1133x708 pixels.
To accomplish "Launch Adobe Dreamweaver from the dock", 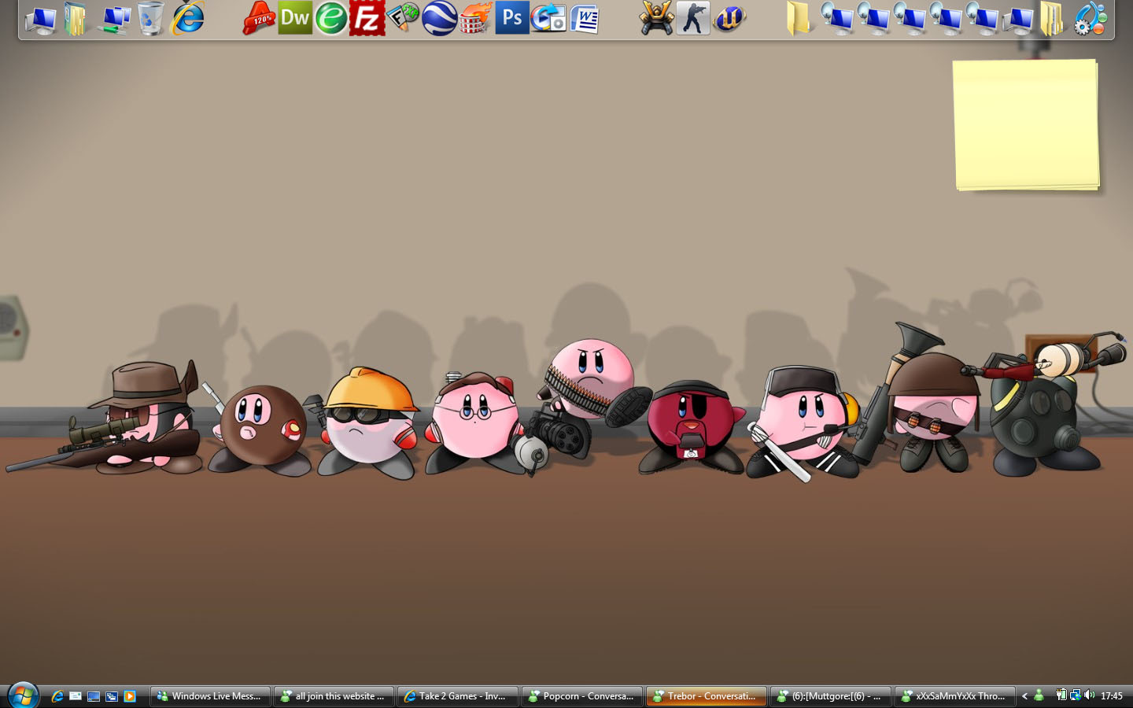I will pos(295,18).
